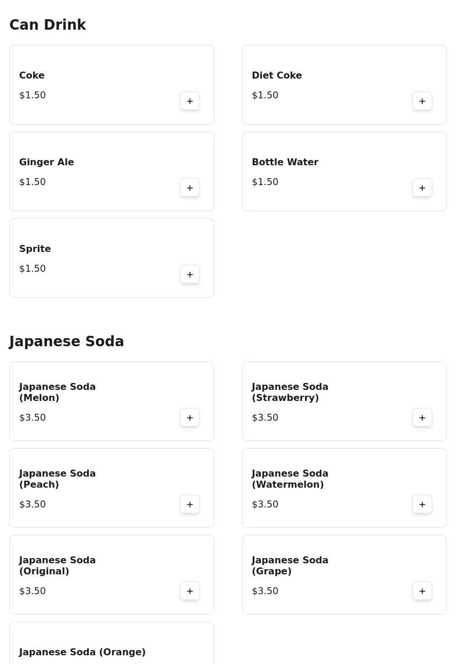Click the Bottle Water title

click(x=285, y=162)
